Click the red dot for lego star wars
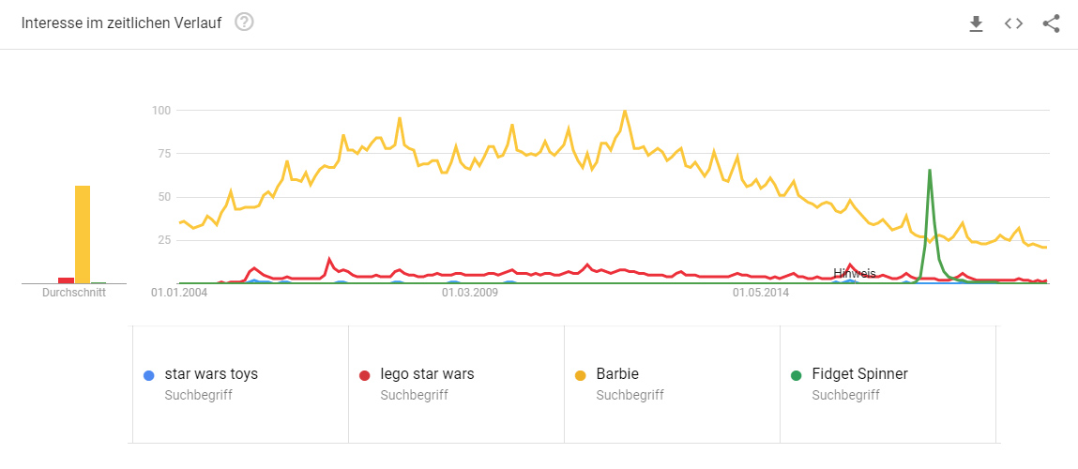Image resolution: width=1078 pixels, height=469 pixels. (x=365, y=375)
